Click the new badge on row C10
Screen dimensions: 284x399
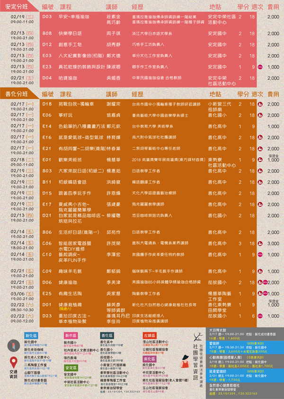pyautogui.click(x=260, y=255)
